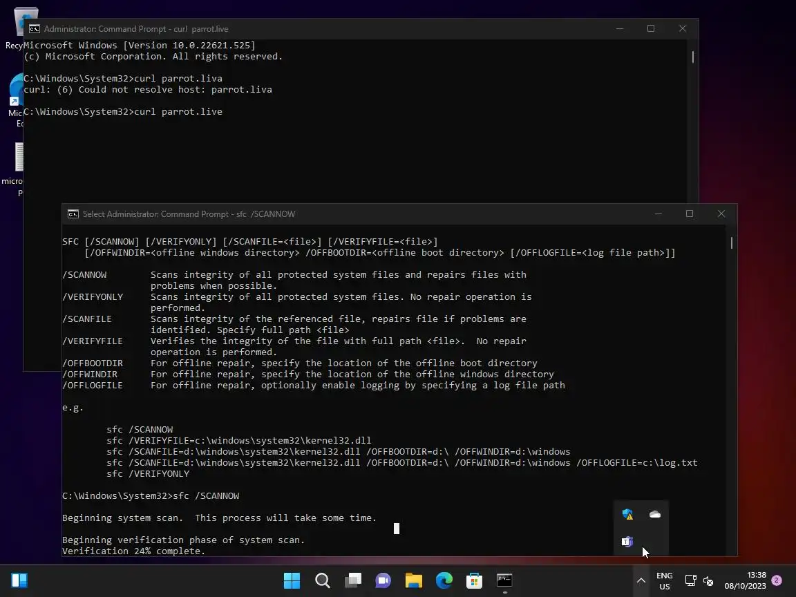
Task: Click example line 'sfc /VERIFYONLY'
Action: click(x=149, y=473)
